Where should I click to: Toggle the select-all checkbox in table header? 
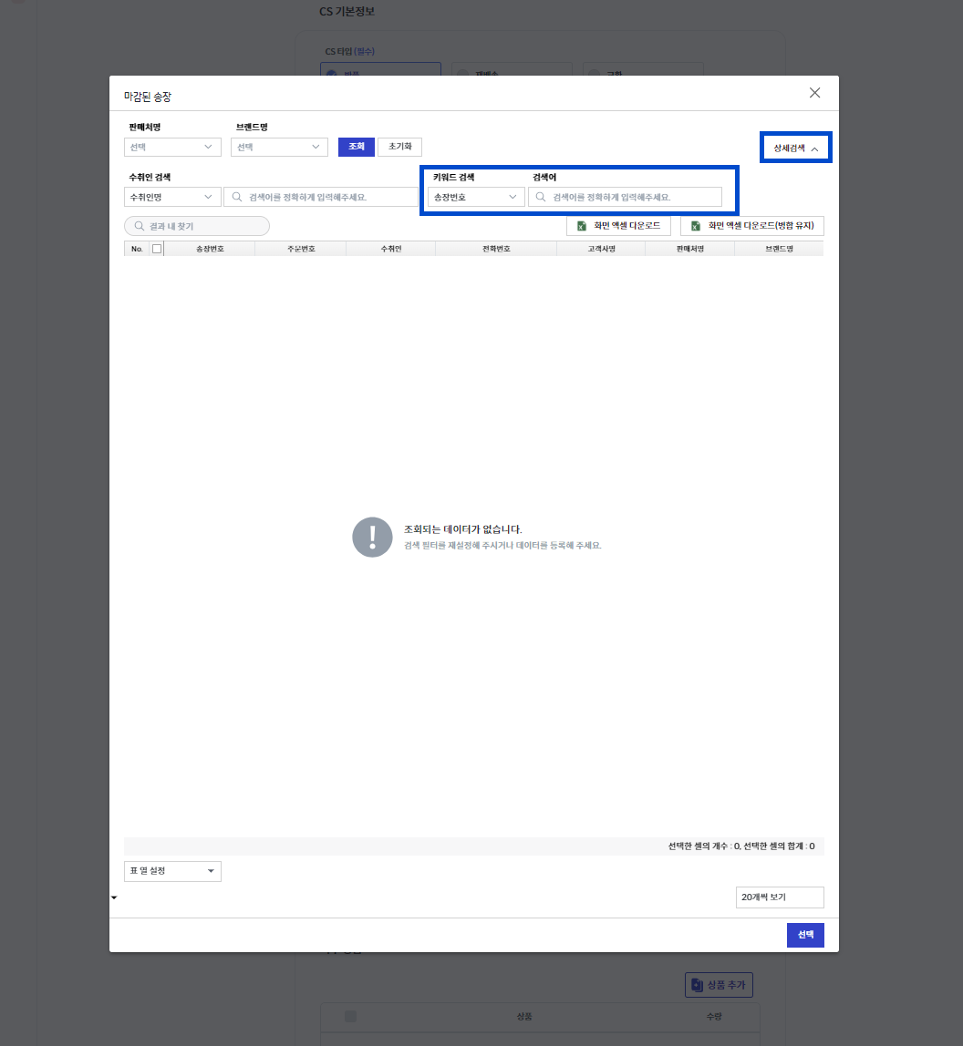(157, 249)
